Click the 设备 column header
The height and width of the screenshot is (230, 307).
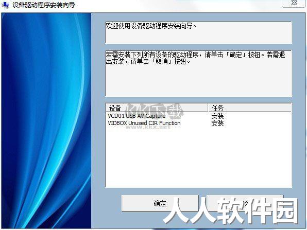coord(157,108)
